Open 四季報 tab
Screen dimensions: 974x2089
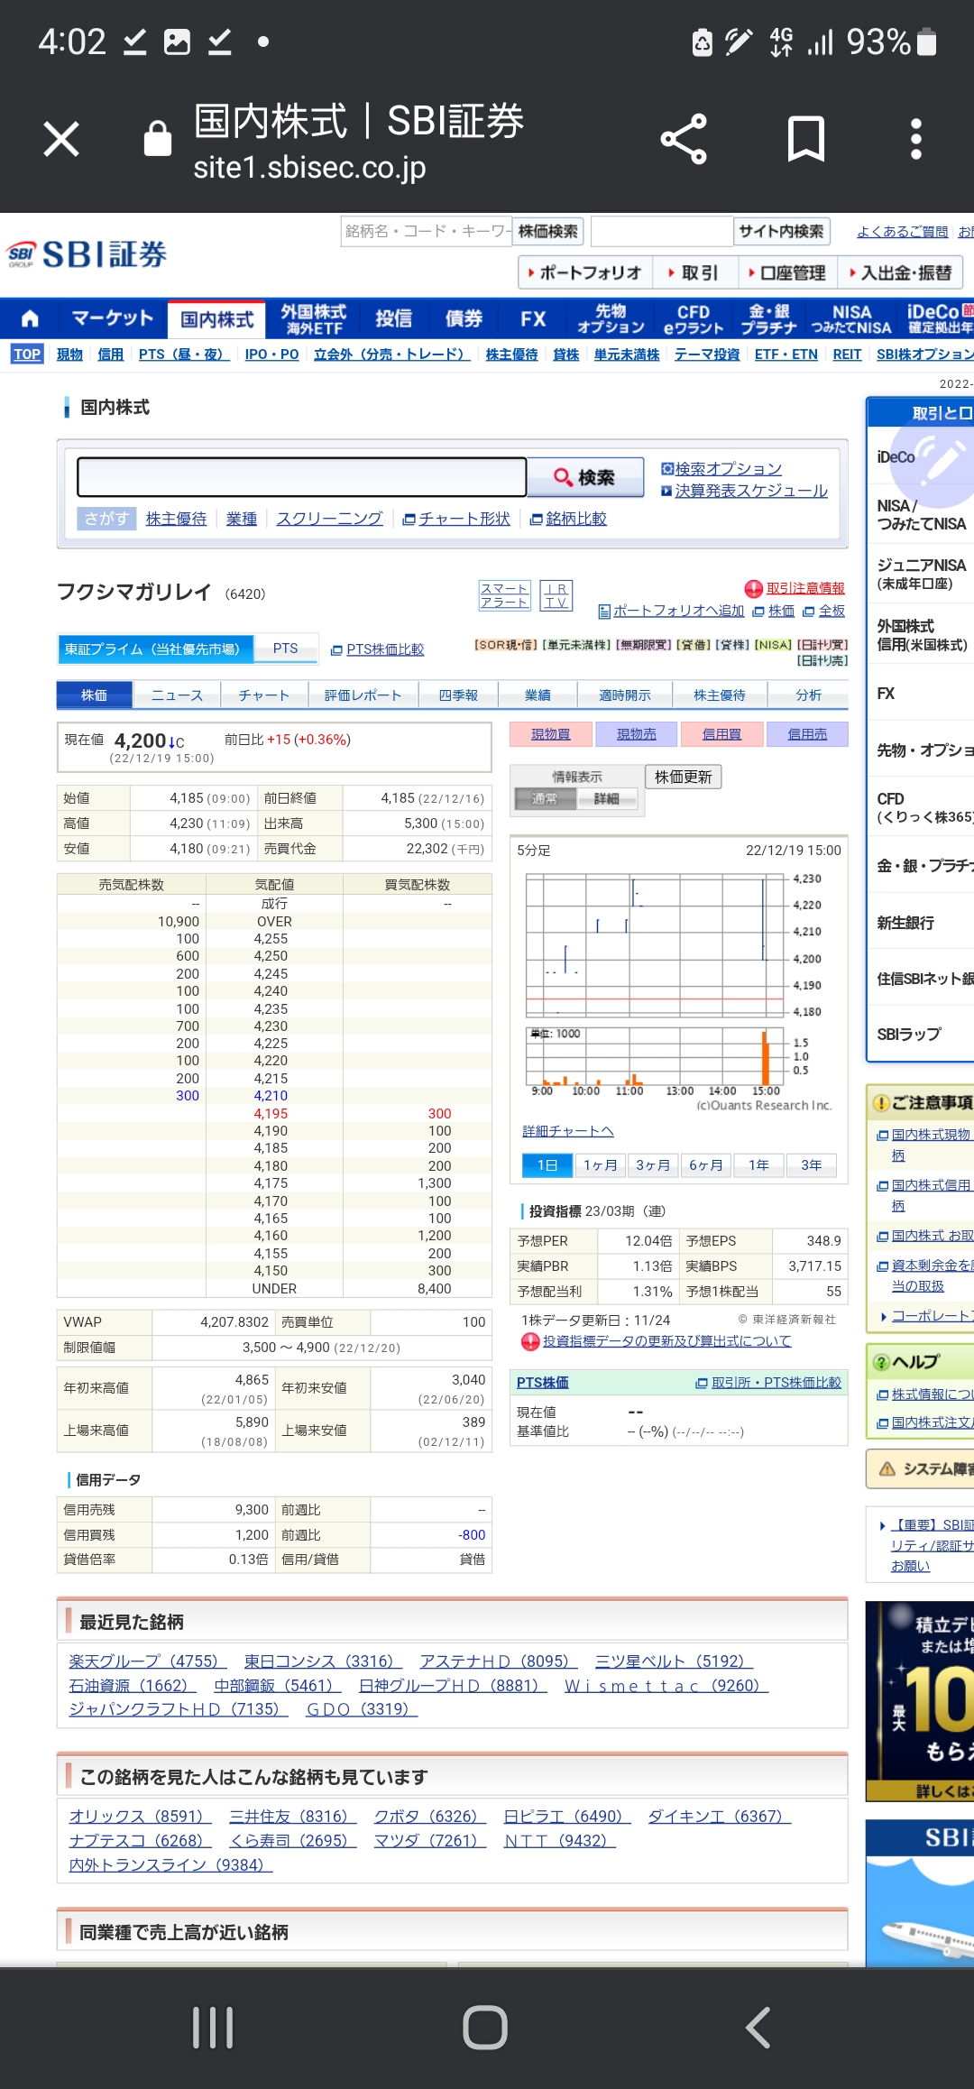[458, 695]
